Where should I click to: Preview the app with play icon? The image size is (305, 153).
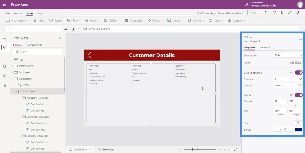(x=282, y=13)
